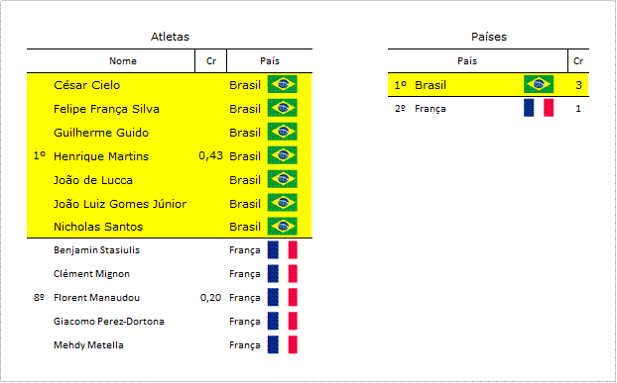
Task: Click the João Luiz Gomes Júnior name
Action: (x=120, y=204)
